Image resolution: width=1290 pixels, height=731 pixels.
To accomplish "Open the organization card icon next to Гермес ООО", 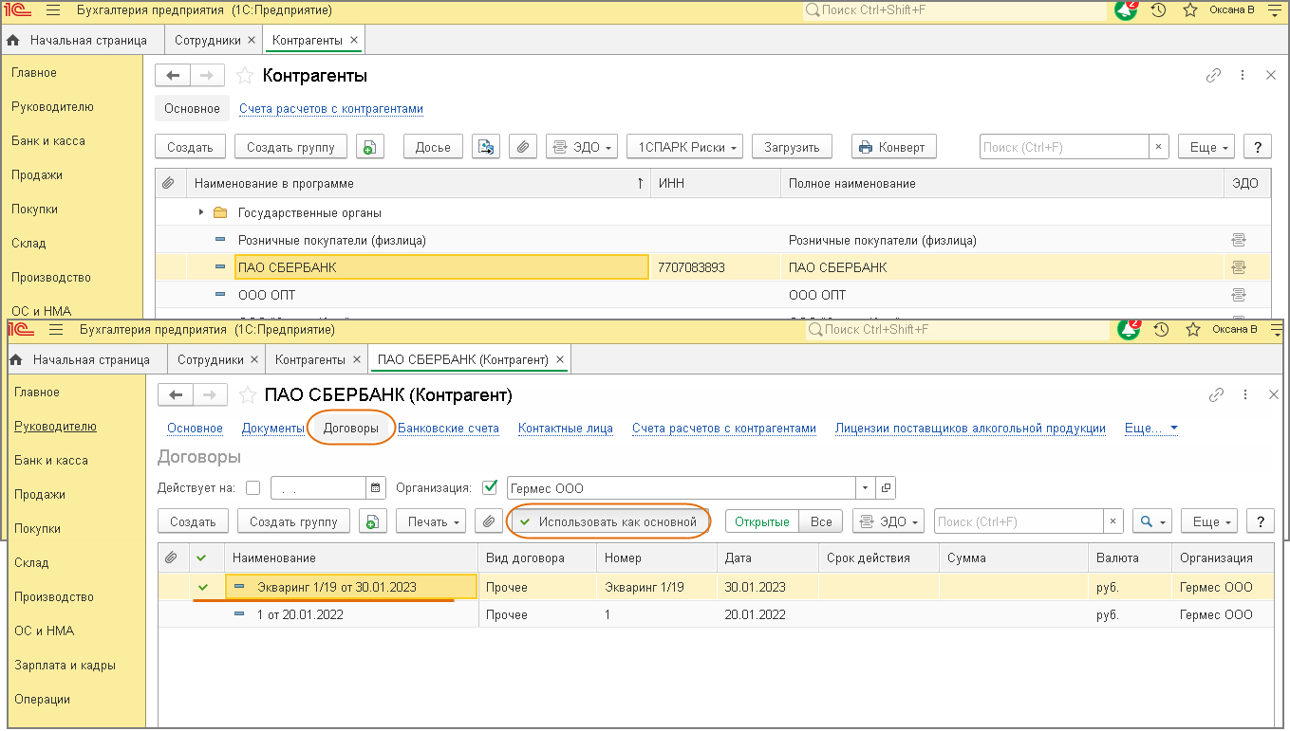I will 886,488.
